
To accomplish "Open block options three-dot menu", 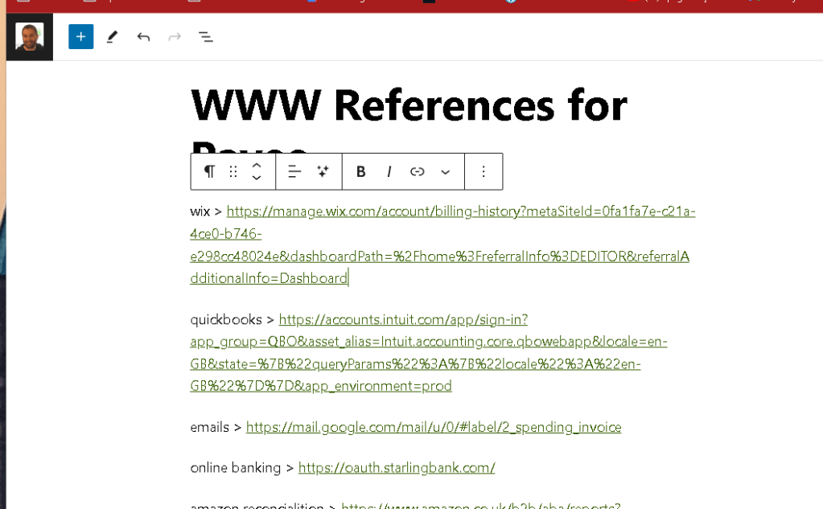I will click(484, 171).
